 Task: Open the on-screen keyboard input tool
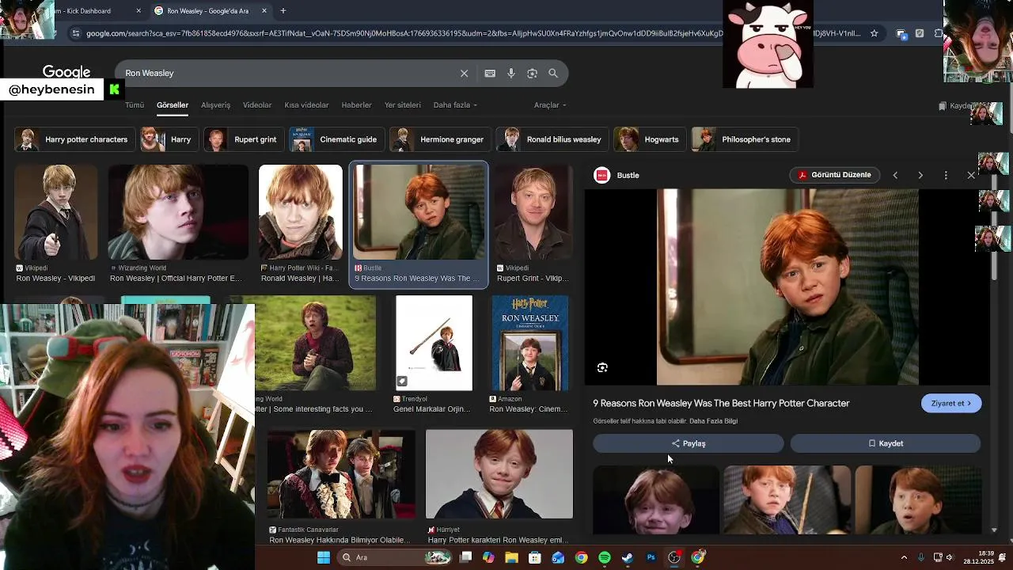pos(490,73)
